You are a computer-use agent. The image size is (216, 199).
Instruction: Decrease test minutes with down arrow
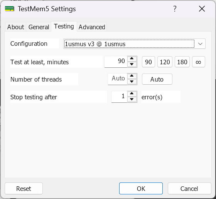[x=132, y=64]
